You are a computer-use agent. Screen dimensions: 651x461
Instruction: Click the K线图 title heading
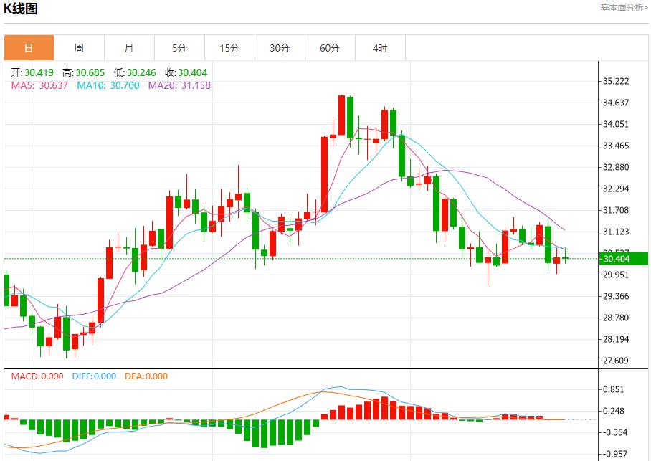21,9
